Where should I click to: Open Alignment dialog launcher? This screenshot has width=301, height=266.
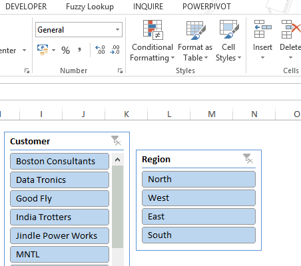pos(27,70)
